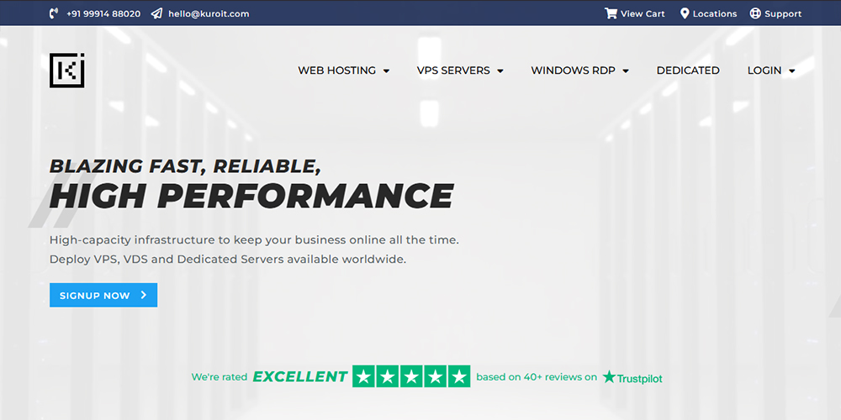
Task: Click the paper plane email icon
Action: point(157,13)
